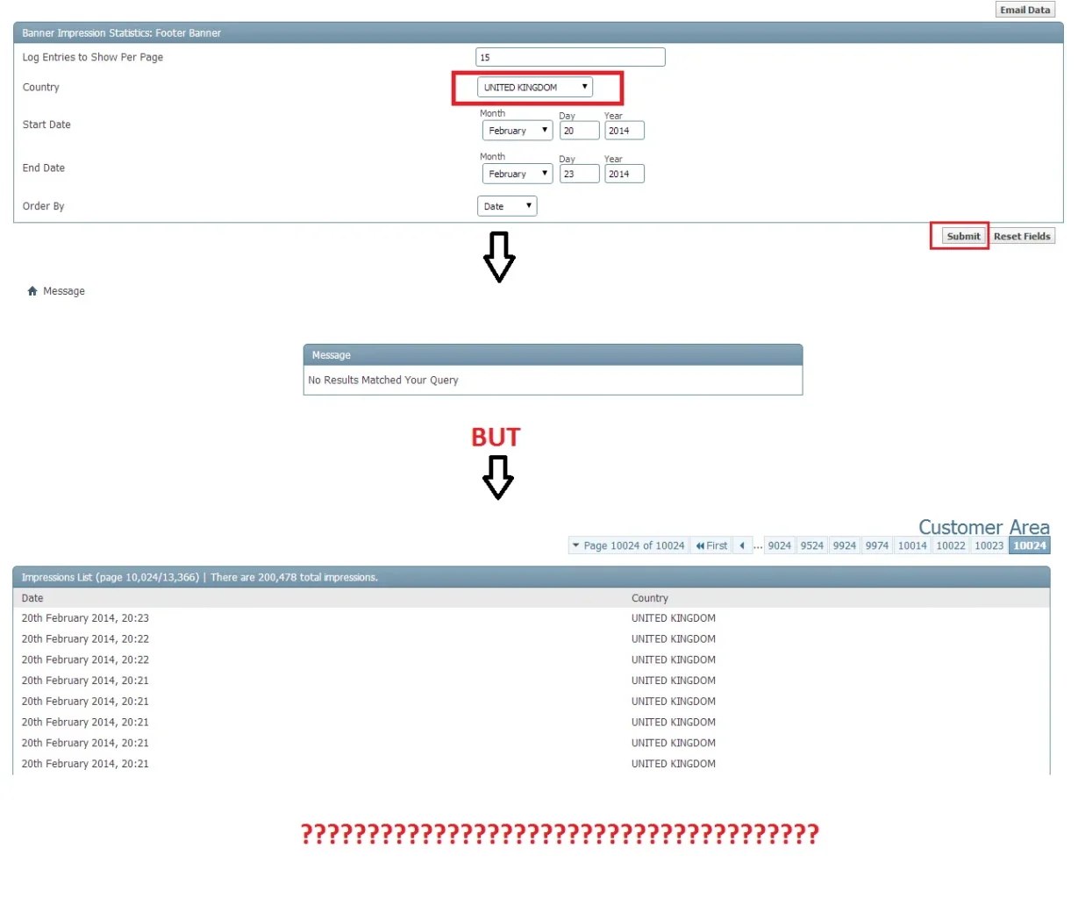This screenshot has height=898, width=1078.
Task: Click the End Date day field
Action: pyautogui.click(x=580, y=174)
